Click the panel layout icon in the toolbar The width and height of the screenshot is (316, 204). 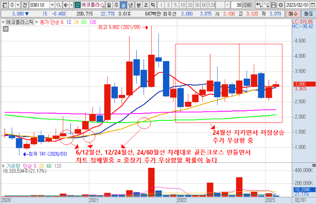[x=5, y=5]
